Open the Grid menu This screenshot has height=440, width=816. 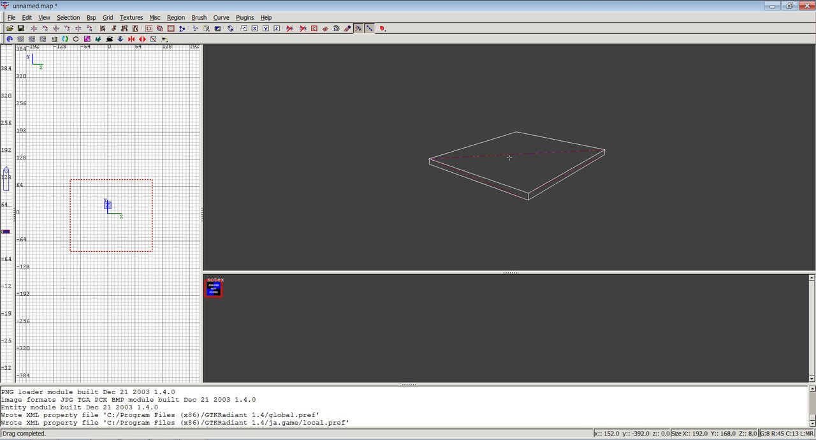click(108, 17)
